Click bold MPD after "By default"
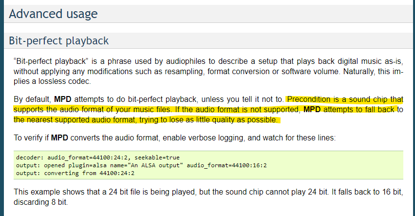The height and width of the screenshot is (216, 415). pos(63,99)
